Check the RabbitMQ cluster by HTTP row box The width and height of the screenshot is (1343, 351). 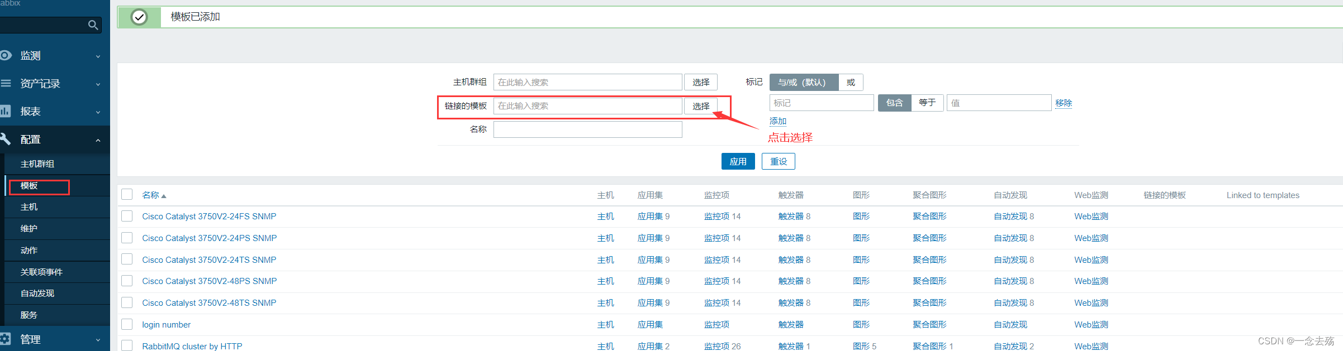(x=127, y=345)
